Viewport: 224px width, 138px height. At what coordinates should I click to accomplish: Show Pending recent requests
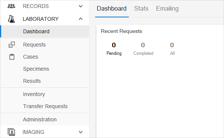tap(114, 49)
